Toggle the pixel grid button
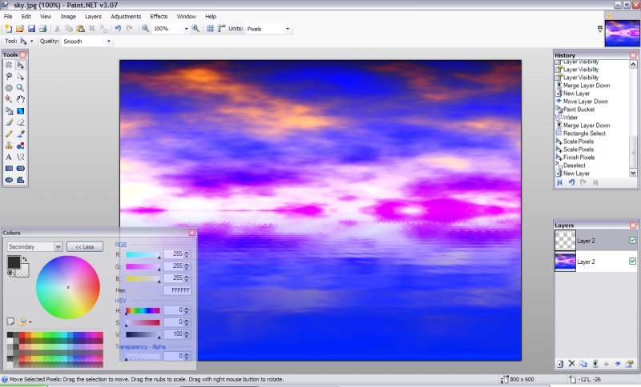 tap(210, 29)
